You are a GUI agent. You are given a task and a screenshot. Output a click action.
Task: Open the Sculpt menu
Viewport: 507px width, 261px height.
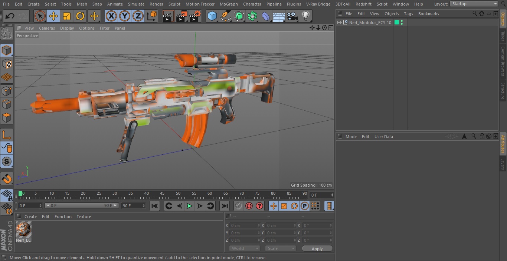tap(174, 4)
